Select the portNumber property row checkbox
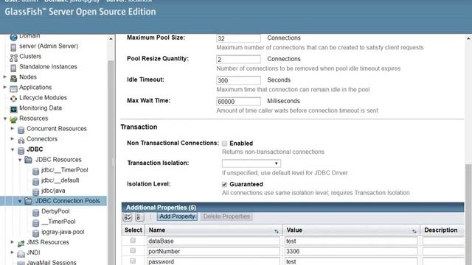472x265 pixels. [x=133, y=250]
